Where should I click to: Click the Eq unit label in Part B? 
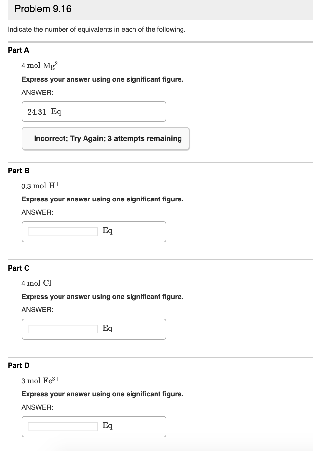tap(108, 231)
